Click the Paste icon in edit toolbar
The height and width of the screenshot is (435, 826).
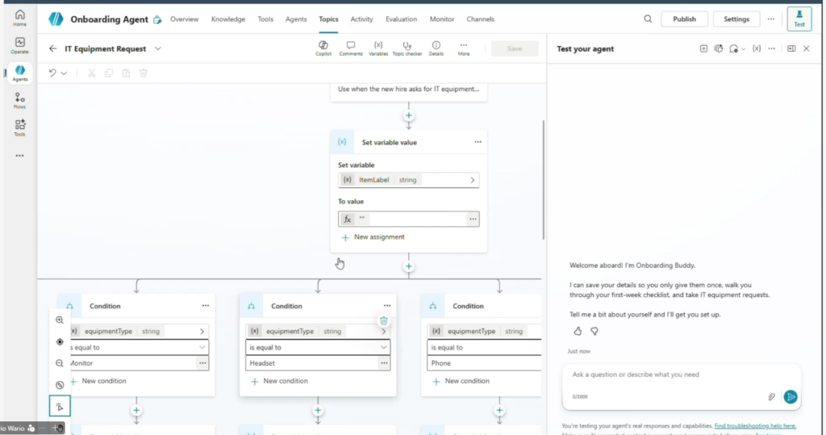pyautogui.click(x=127, y=73)
